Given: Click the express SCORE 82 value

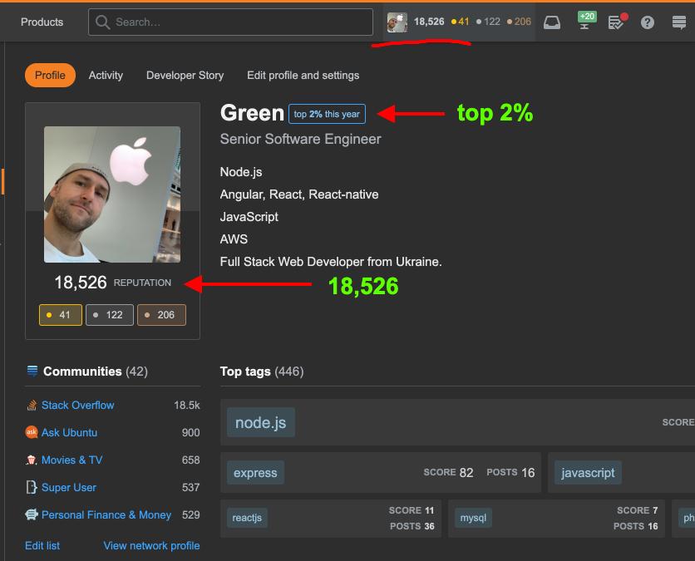Looking at the screenshot, I should [x=466, y=473].
